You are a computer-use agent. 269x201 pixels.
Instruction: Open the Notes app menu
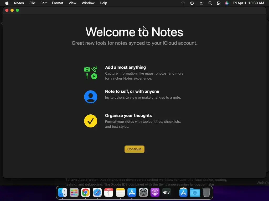tap(19, 3)
